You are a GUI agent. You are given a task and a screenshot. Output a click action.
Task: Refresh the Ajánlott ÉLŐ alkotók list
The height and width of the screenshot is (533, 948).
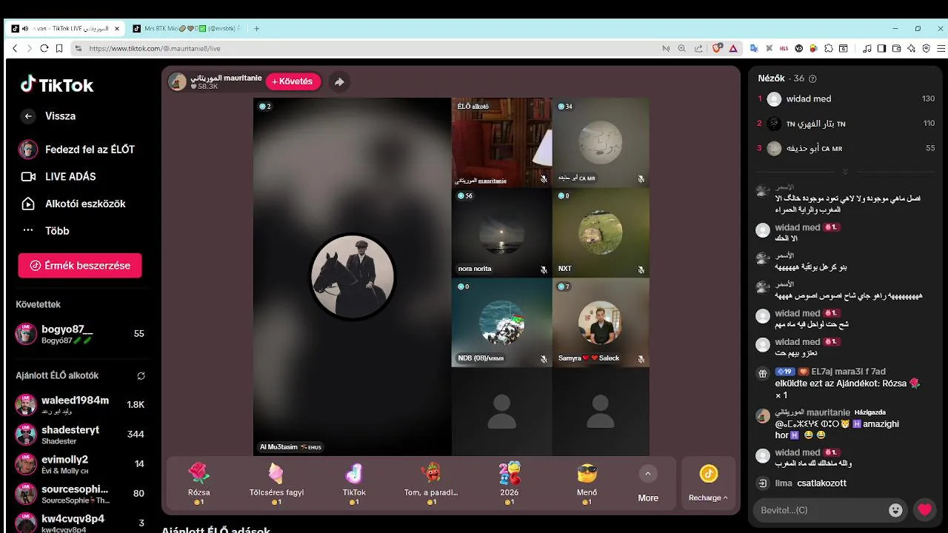141,375
